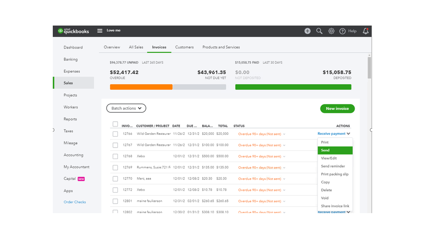Open the search magnifier icon
Viewport: 425px width, 239px height.
coord(319,31)
